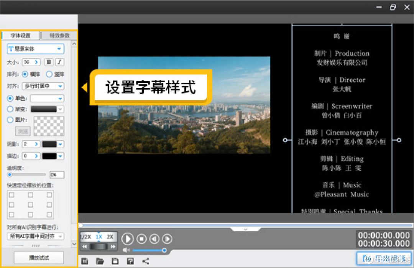Select 竖排 vertical layout radio
The image size is (414, 268).
(x=49, y=74)
